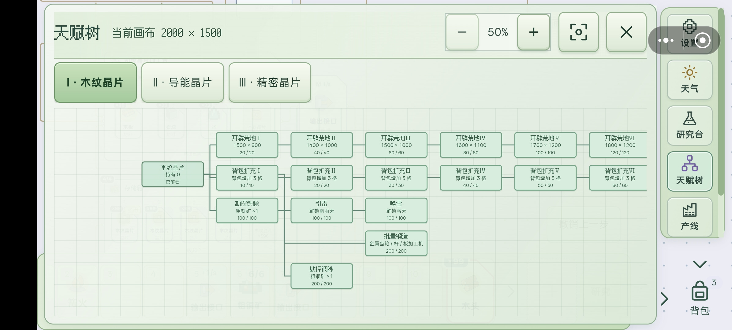Zoom out with the minus button
732x330 pixels.
[x=462, y=32]
